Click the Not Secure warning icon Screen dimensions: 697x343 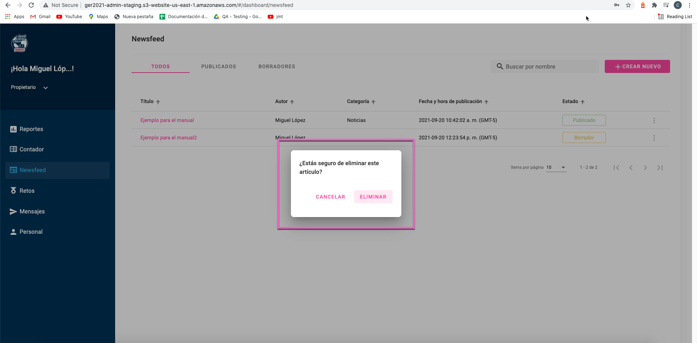point(46,5)
